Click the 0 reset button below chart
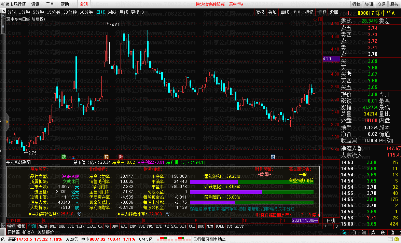 click(x=336, y=226)
